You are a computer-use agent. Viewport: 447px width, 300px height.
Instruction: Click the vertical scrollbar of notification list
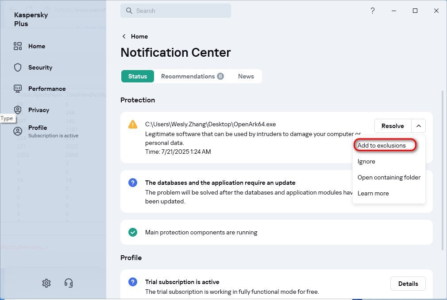click(443, 171)
